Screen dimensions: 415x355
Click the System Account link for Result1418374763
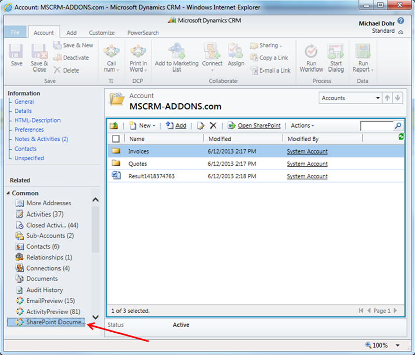pos(307,176)
